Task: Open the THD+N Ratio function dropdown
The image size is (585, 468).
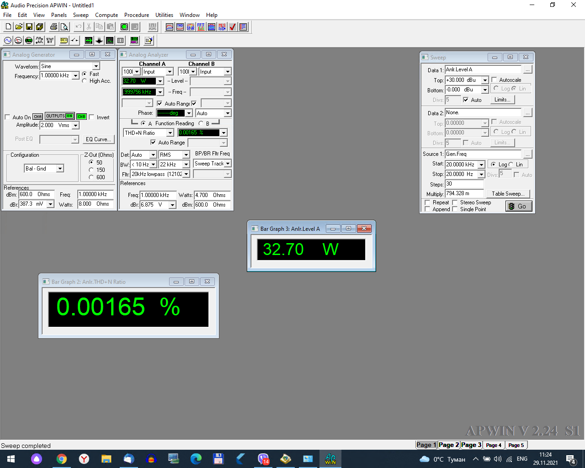Action: (170, 133)
